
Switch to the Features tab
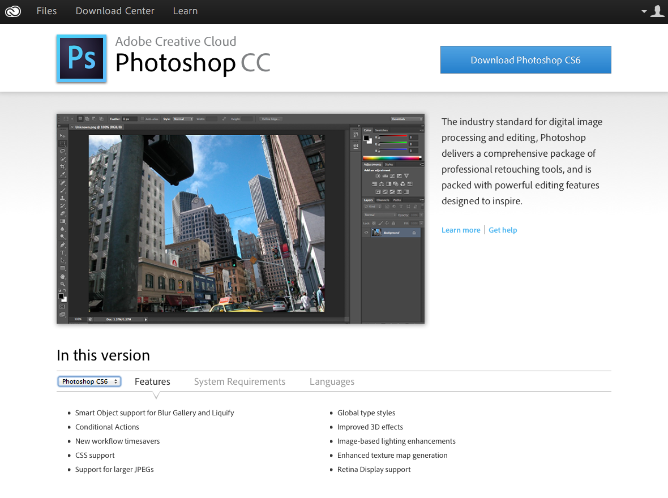pyautogui.click(x=152, y=381)
